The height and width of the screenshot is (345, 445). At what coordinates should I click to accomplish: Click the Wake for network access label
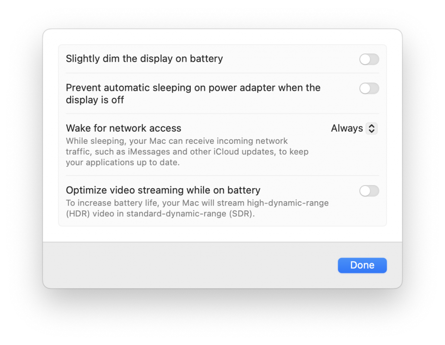coord(123,128)
